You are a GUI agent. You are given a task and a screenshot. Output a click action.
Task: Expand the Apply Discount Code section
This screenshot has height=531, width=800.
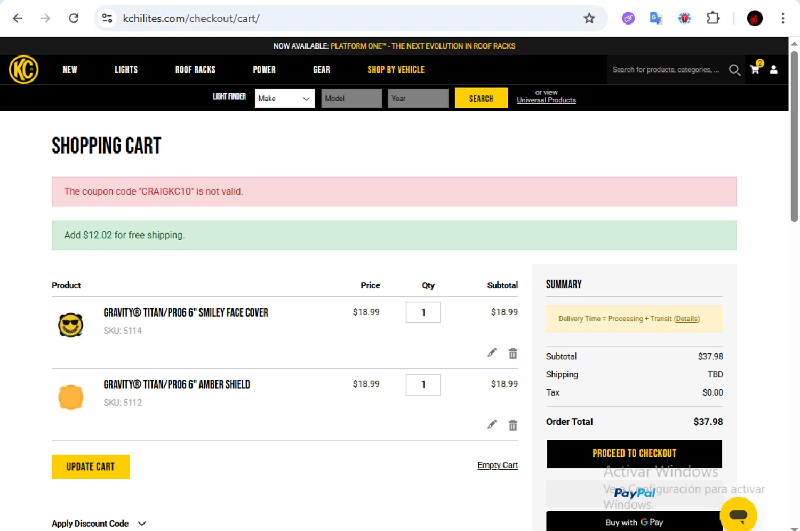click(x=99, y=524)
